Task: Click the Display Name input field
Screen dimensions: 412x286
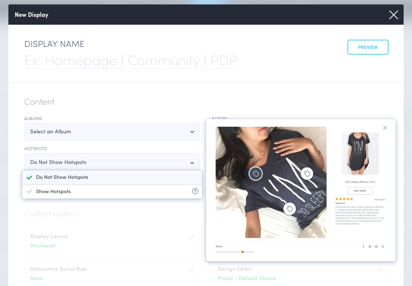Action: pos(131,61)
